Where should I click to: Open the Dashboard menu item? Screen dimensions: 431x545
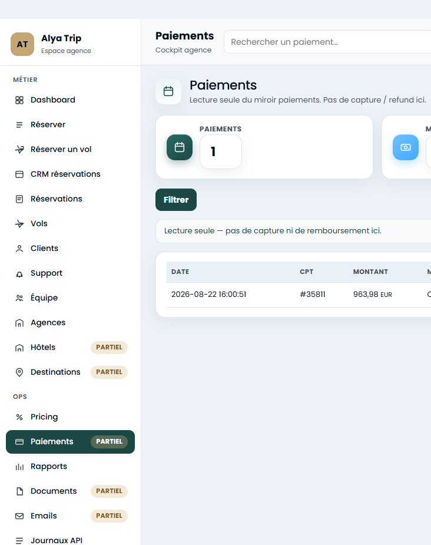70,100
